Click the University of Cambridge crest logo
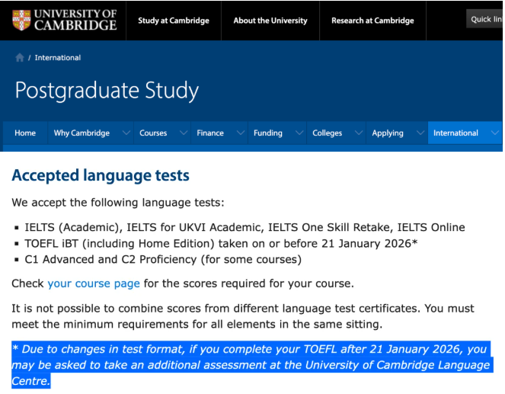Image resolution: width=505 pixels, height=394 pixels. pos(23,21)
